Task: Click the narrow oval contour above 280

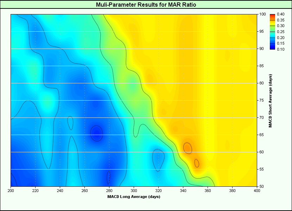Action: (109, 178)
